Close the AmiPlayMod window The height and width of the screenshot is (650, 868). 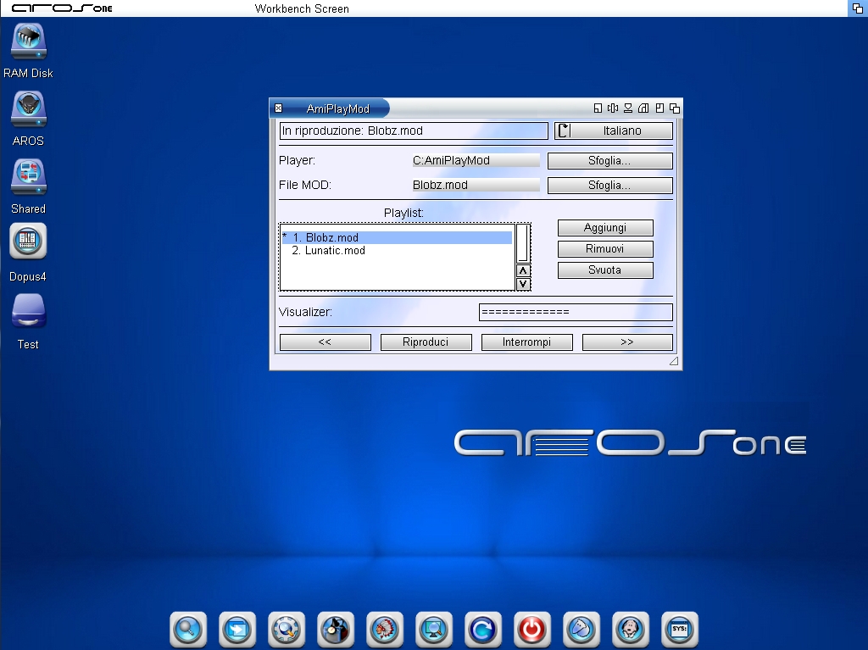[x=278, y=108]
